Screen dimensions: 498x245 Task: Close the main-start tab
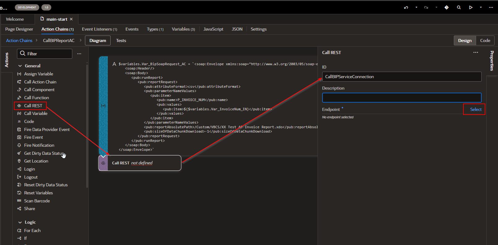tap(71, 19)
